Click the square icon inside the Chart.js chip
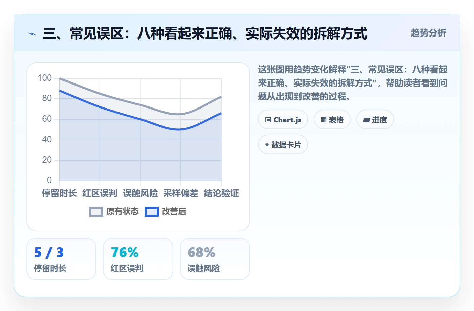 point(268,120)
